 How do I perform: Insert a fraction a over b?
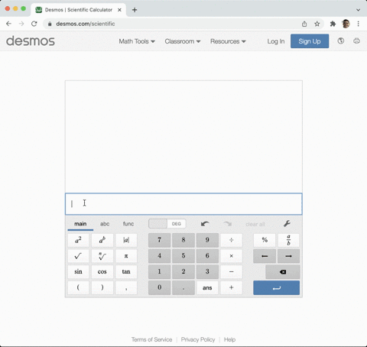(x=288, y=240)
